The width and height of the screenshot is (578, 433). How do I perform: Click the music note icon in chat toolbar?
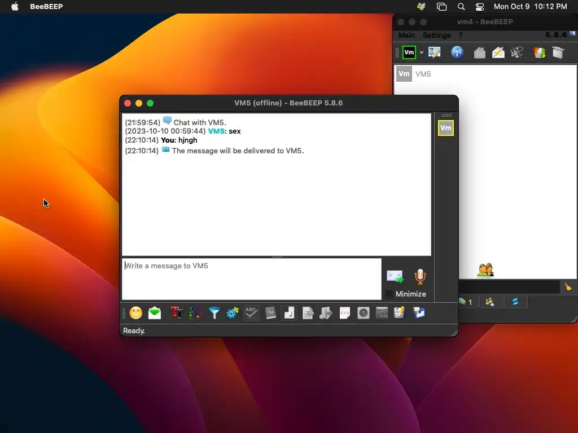point(289,313)
